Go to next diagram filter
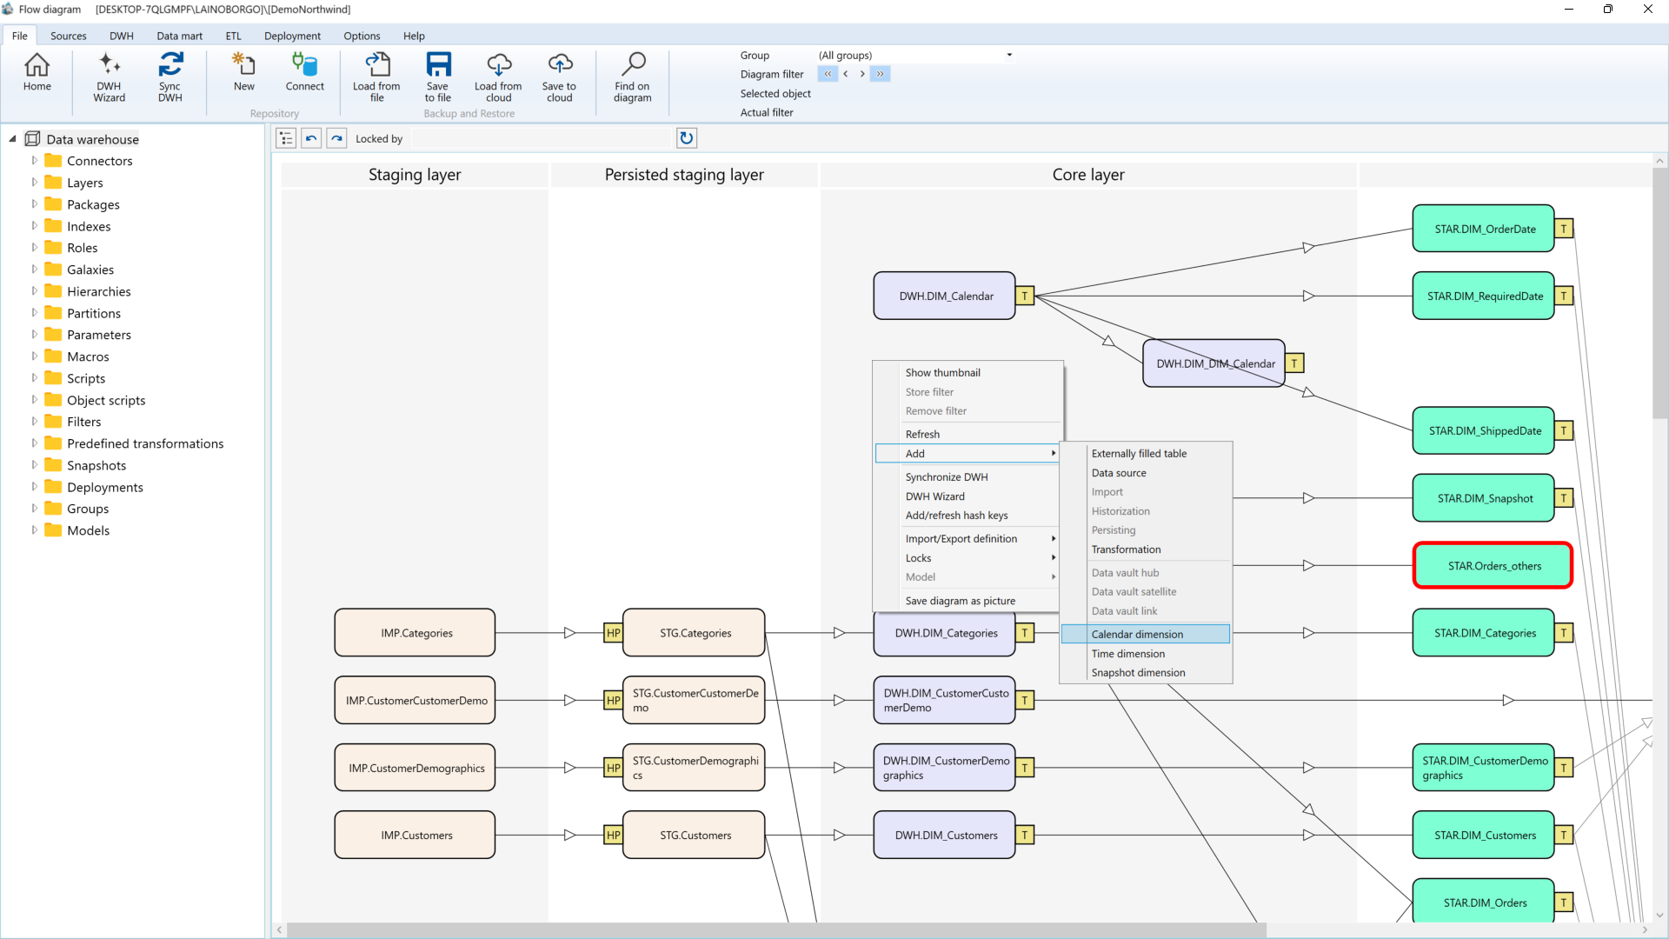Image resolution: width=1669 pixels, height=939 pixels. point(862,74)
